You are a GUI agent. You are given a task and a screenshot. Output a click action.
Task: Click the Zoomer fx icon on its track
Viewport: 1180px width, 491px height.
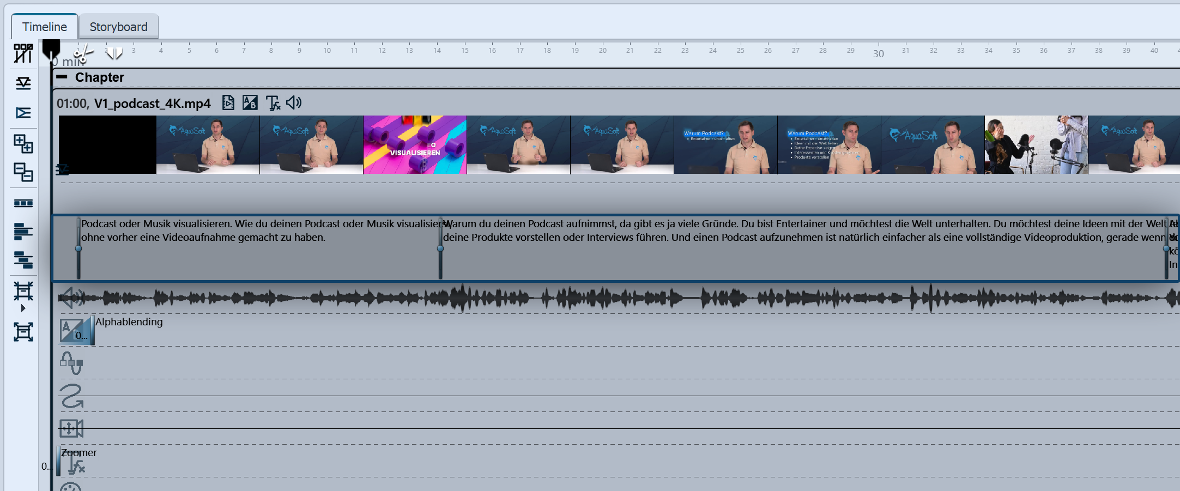coord(77,466)
